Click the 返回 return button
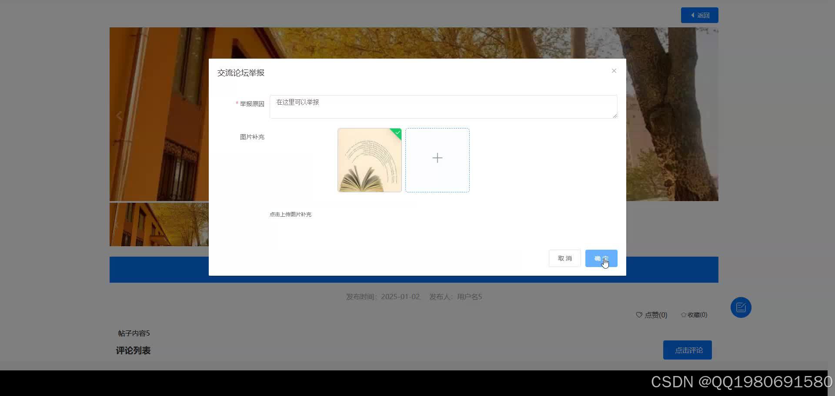Image resolution: width=835 pixels, height=396 pixels. point(699,15)
